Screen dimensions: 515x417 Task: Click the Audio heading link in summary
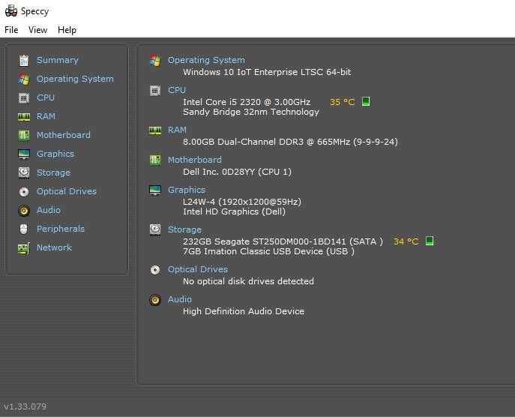[180, 299]
